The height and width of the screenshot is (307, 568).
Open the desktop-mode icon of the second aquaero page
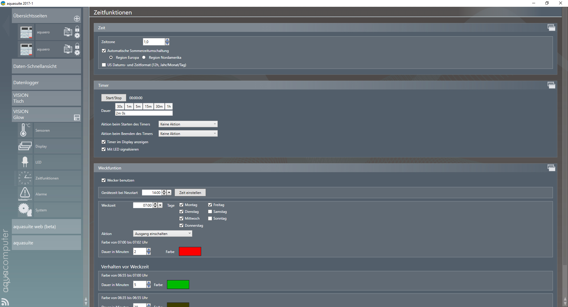(68, 49)
